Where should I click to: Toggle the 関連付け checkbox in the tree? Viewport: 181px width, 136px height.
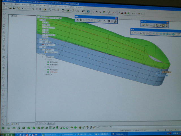[x=40, y=40]
